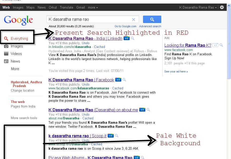Preview Facebook result with magnifier icon

124,80
